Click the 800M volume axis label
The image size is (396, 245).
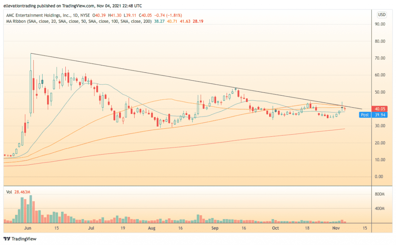[380, 194]
